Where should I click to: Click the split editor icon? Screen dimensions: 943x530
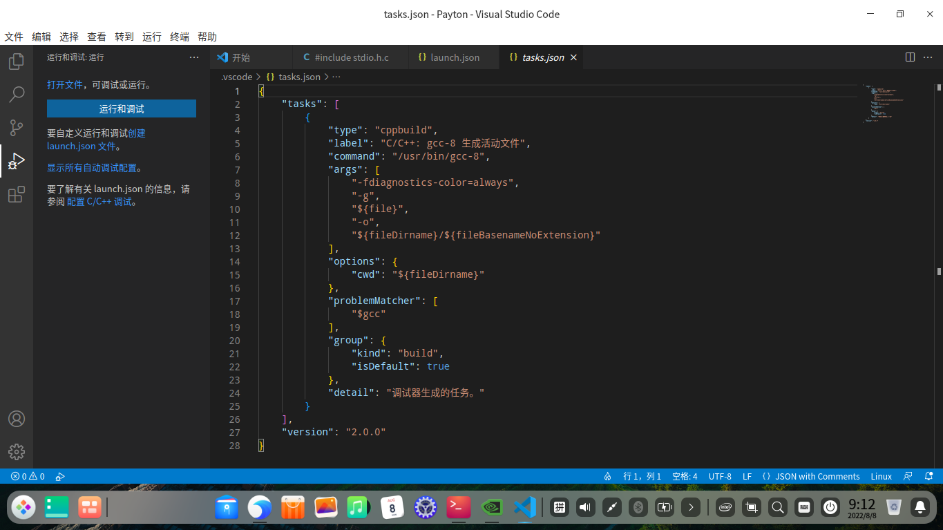click(910, 57)
